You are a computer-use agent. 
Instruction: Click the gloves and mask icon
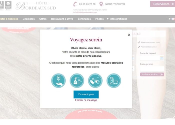[95, 80]
